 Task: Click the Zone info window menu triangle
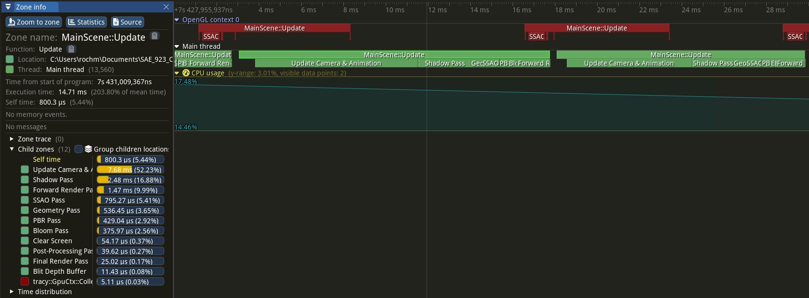coord(8,7)
